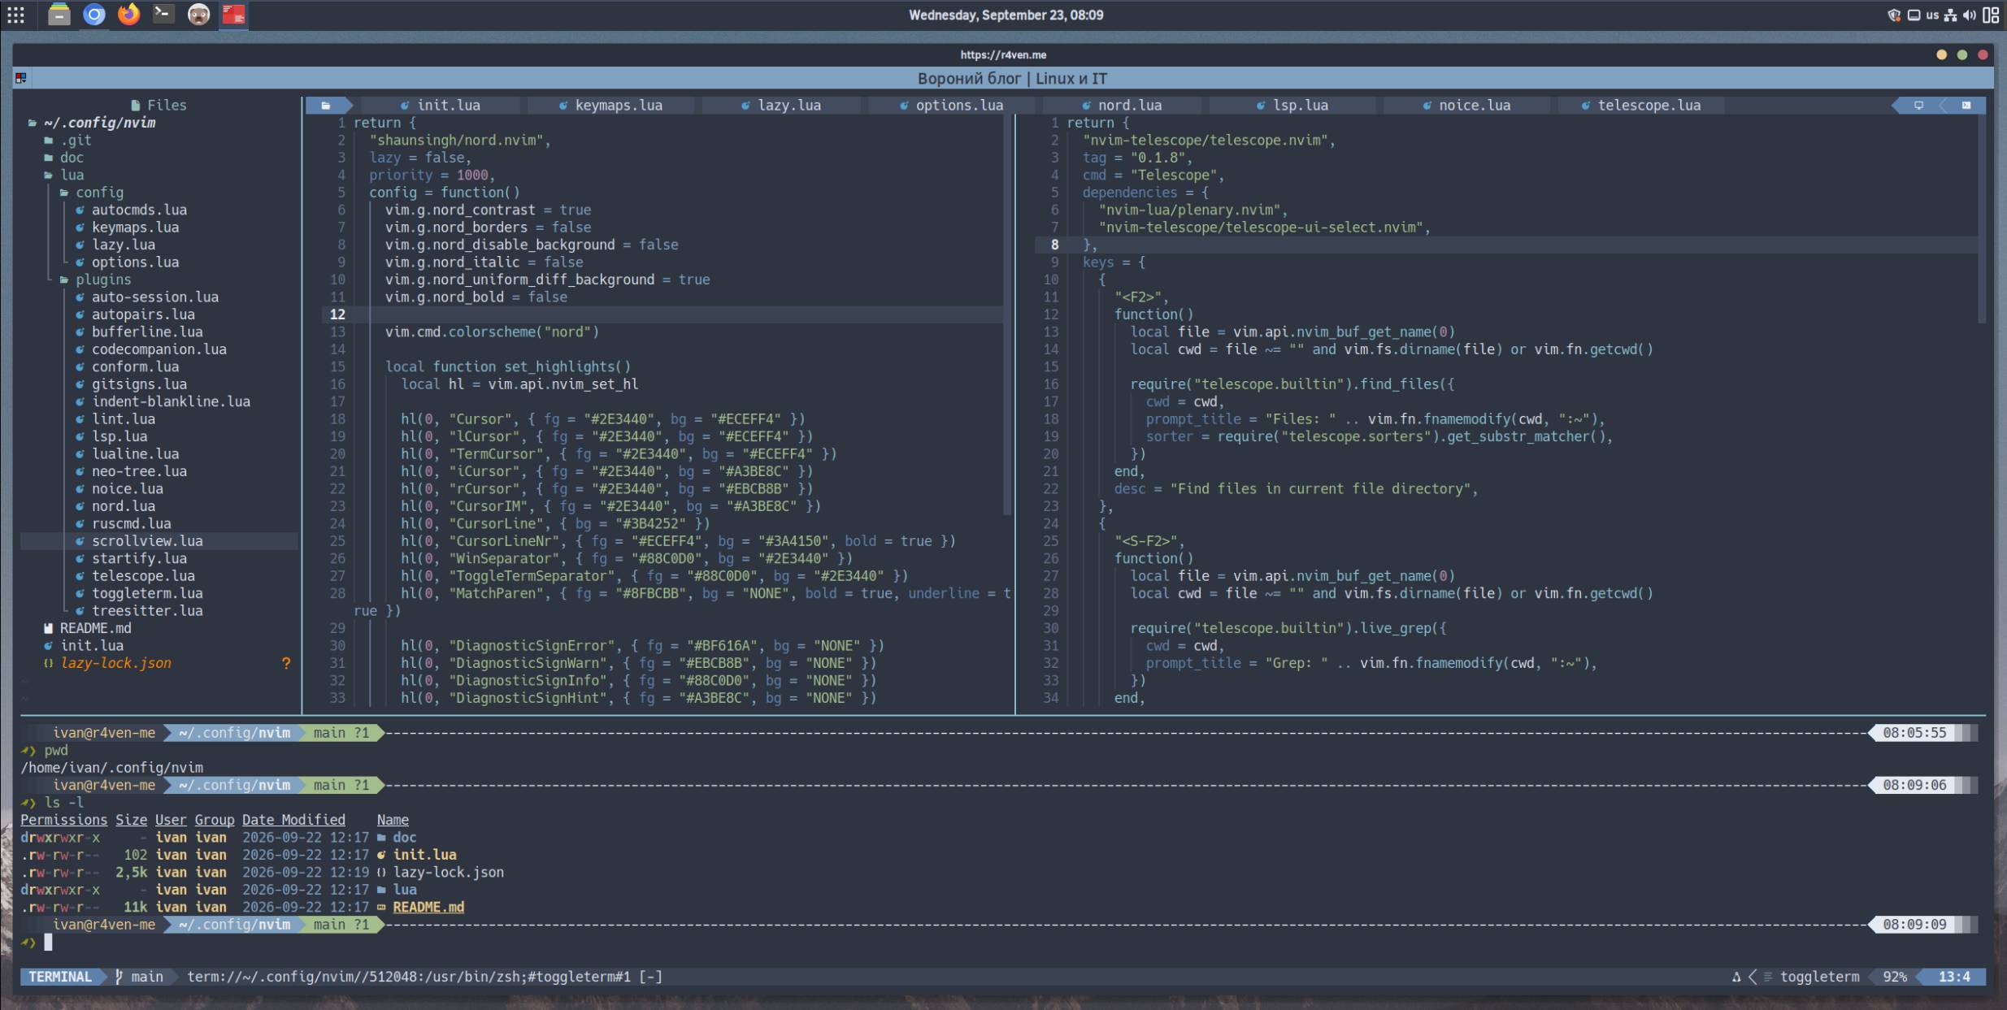
Task: Open neo-tree.lua in the file tree
Action: pyautogui.click(x=131, y=471)
